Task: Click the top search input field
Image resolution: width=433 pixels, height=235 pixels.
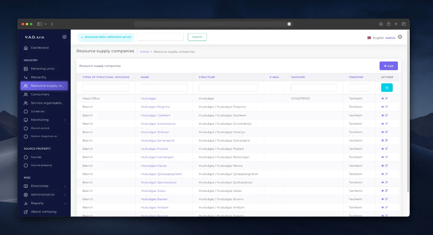Action: (x=160, y=37)
